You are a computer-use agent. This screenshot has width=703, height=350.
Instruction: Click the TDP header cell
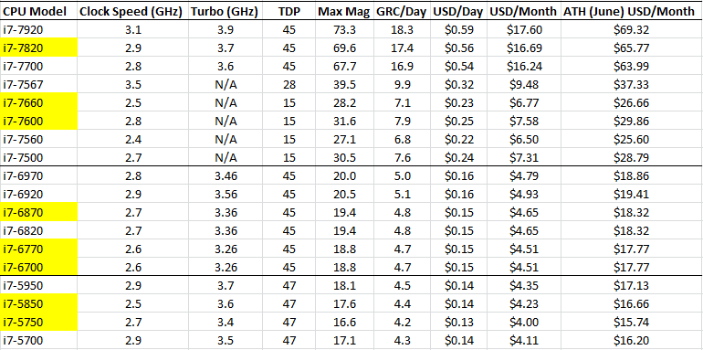[289, 12]
